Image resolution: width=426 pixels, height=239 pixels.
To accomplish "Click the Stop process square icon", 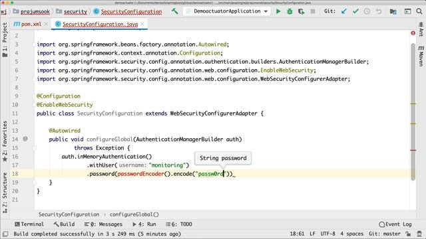I will (313, 11).
